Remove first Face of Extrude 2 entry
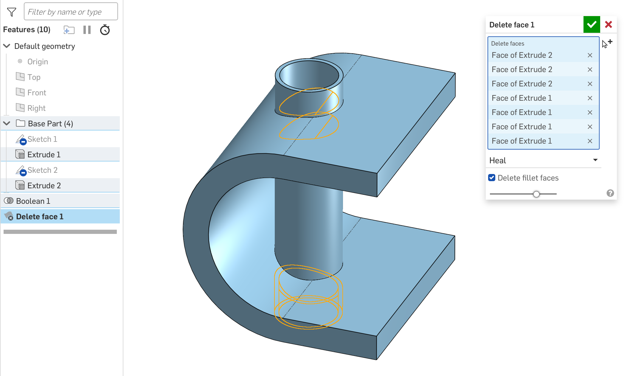Image resolution: width=627 pixels, height=376 pixels. (x=590, y=55)
